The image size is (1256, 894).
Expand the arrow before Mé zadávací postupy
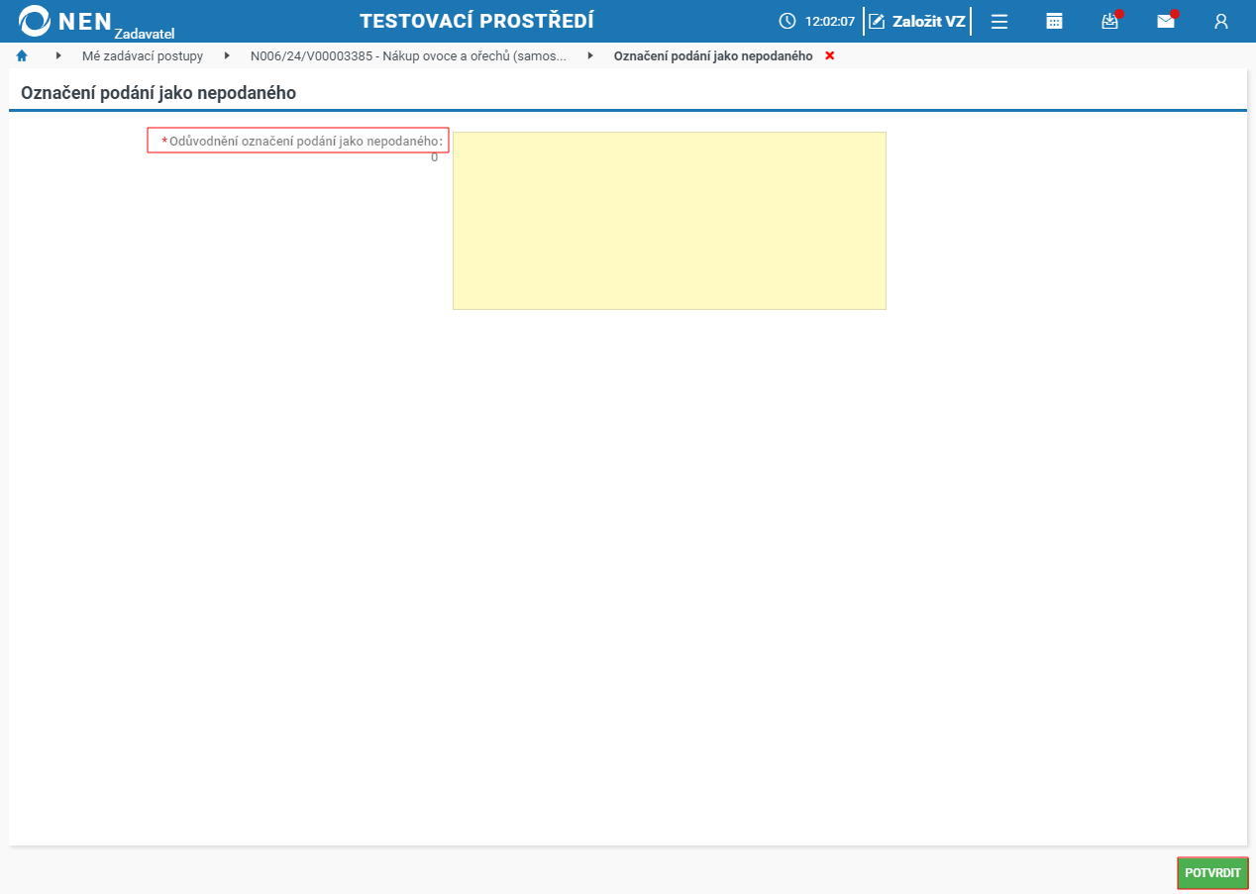(58, 55)
